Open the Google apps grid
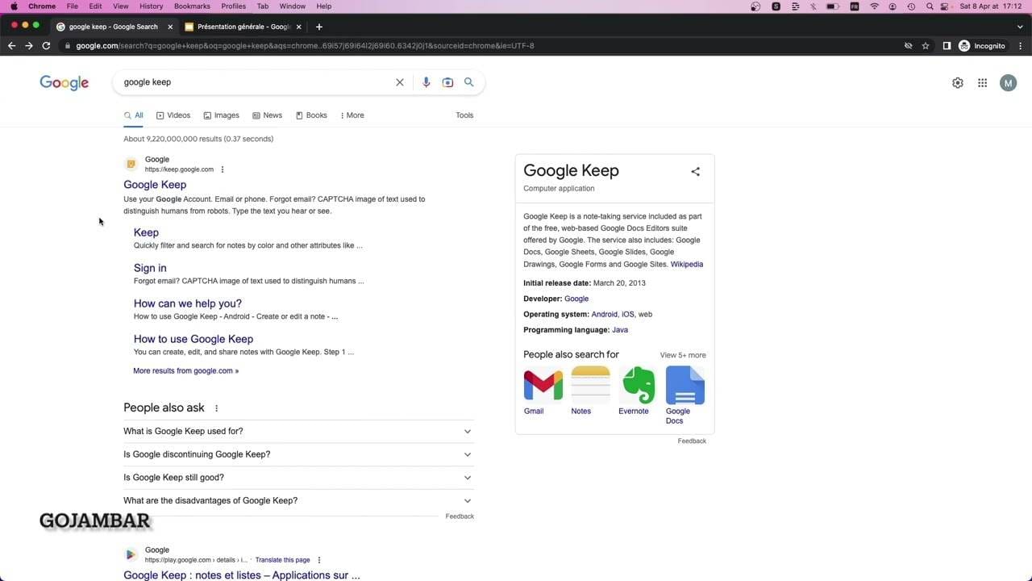 click(982, 83)
